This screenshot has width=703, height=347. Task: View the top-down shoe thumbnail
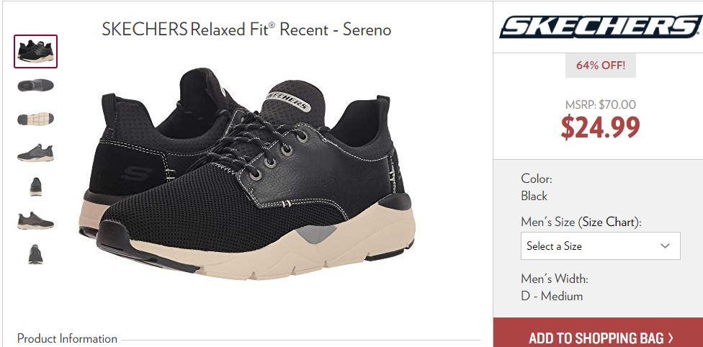point(35,85)
